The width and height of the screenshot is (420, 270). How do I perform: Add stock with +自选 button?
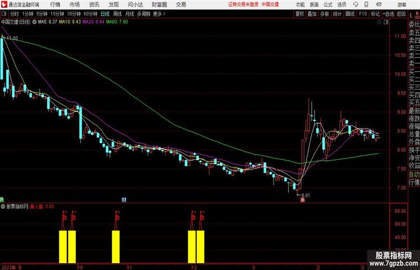(x=388, y=14)
